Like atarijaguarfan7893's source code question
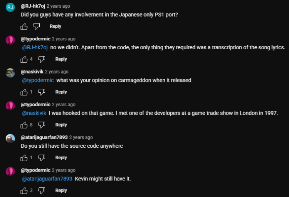The width and height of the screenshot is (289, 197). (24, 157)
